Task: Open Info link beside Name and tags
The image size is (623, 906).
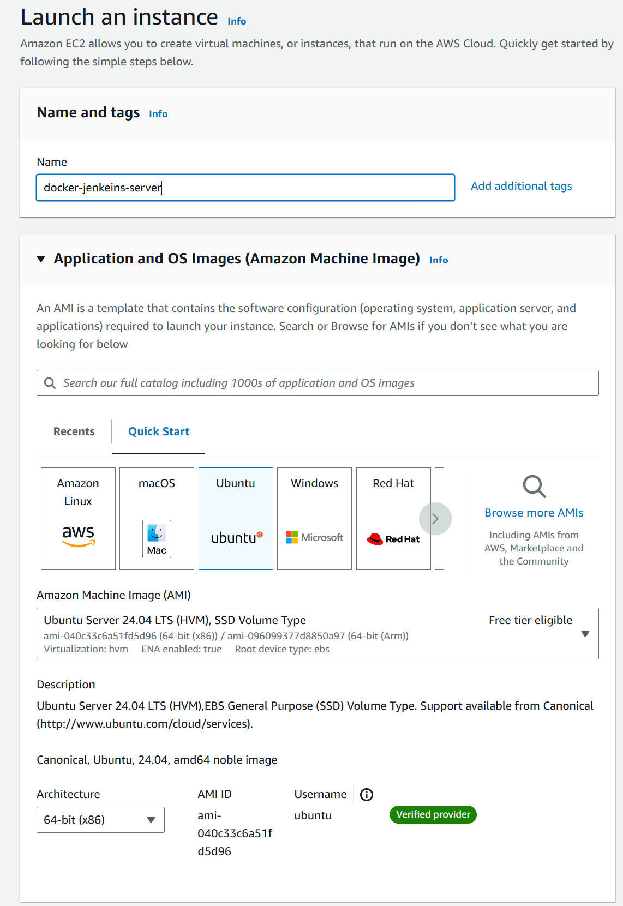Action: 158,114
